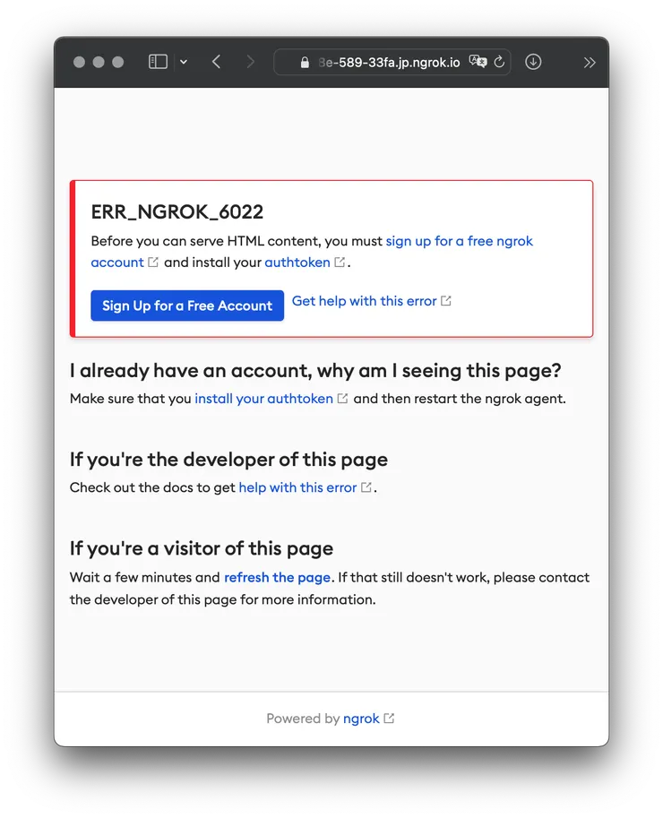663x818 pixels.
Task: Follow the sign up for a free ngrok link
Action: pos(459,241)
